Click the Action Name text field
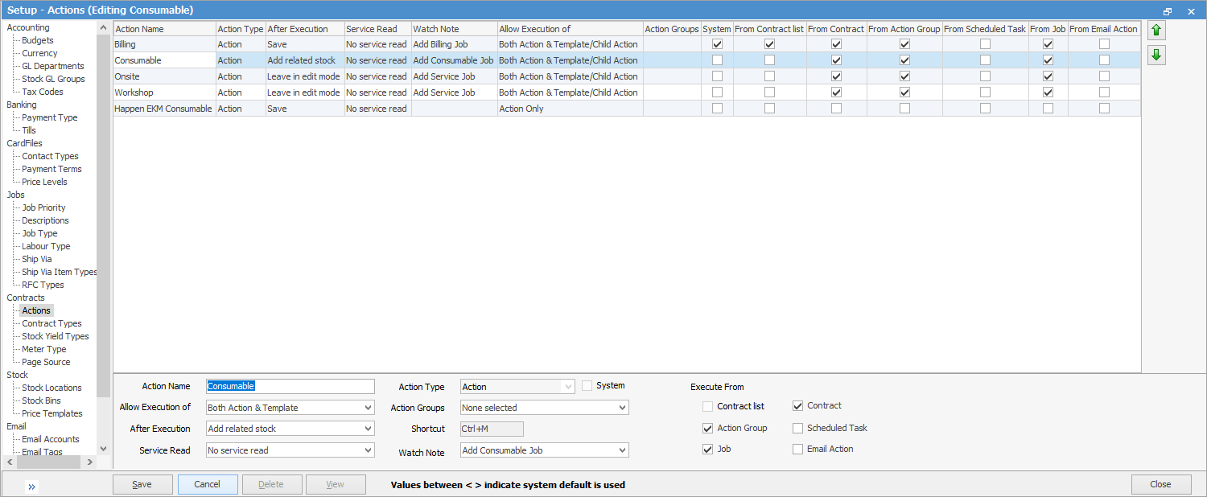This screenshot has width=1207, height=497. pos(290,387)
